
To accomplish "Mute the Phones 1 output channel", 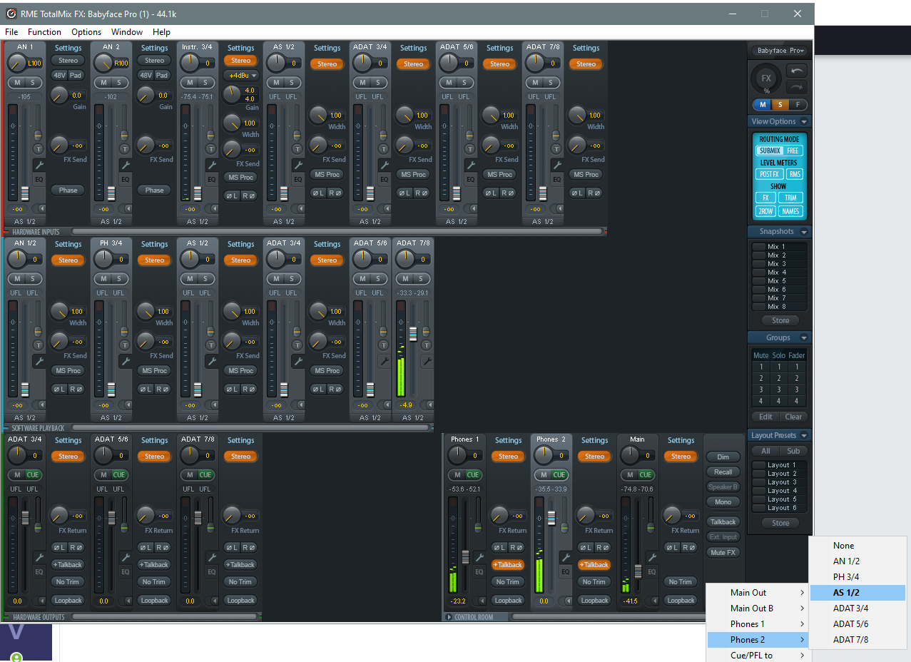I will point(456,475).
